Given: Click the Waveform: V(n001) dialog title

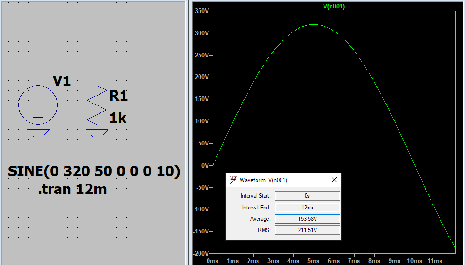Looking at the screenshot, I should (x=263, y=180).
